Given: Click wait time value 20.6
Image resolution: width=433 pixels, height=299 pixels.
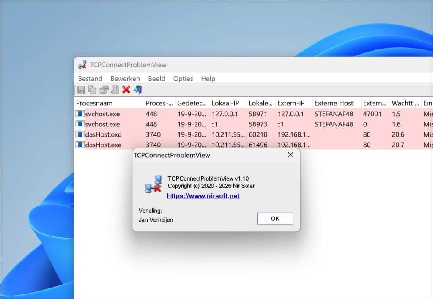Looking at the screenshot, I should tap(398, 134).
